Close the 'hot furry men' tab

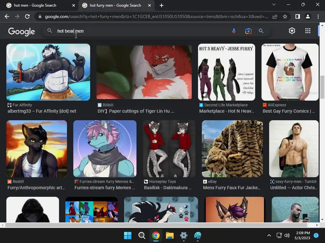[x=149, y=5]
